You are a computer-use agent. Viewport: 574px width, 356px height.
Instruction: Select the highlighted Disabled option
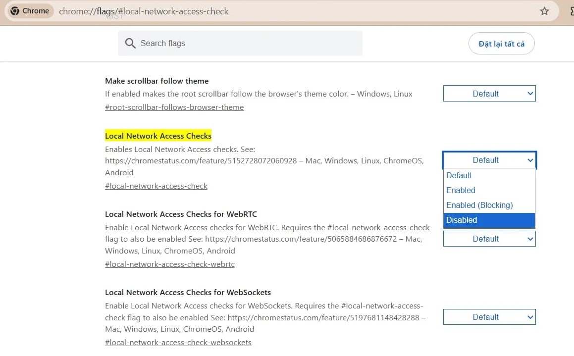point(462,220)
